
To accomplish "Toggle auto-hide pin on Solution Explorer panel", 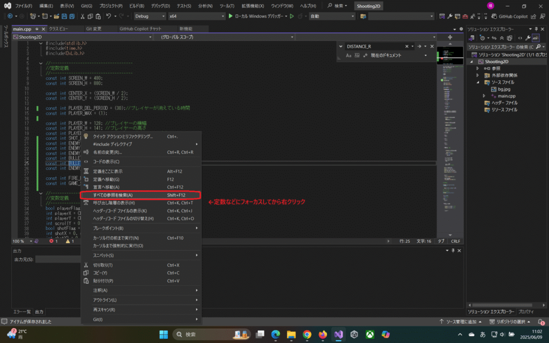I will 536,29.
